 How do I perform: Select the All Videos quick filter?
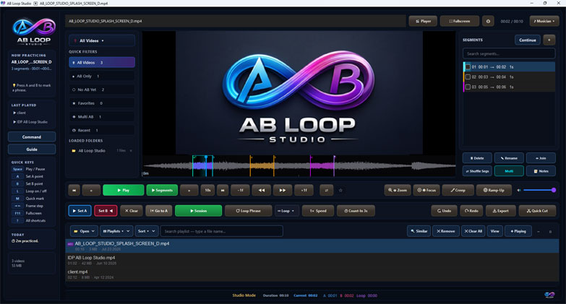click(102, 62)
